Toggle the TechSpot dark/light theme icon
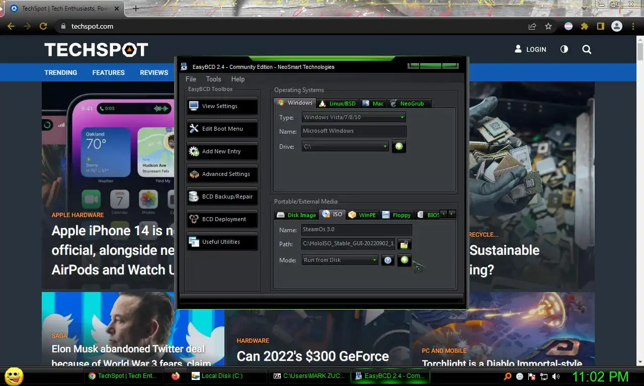Viewport: 644px width, 386px height. pyautogui.click(x=564, y=49)
